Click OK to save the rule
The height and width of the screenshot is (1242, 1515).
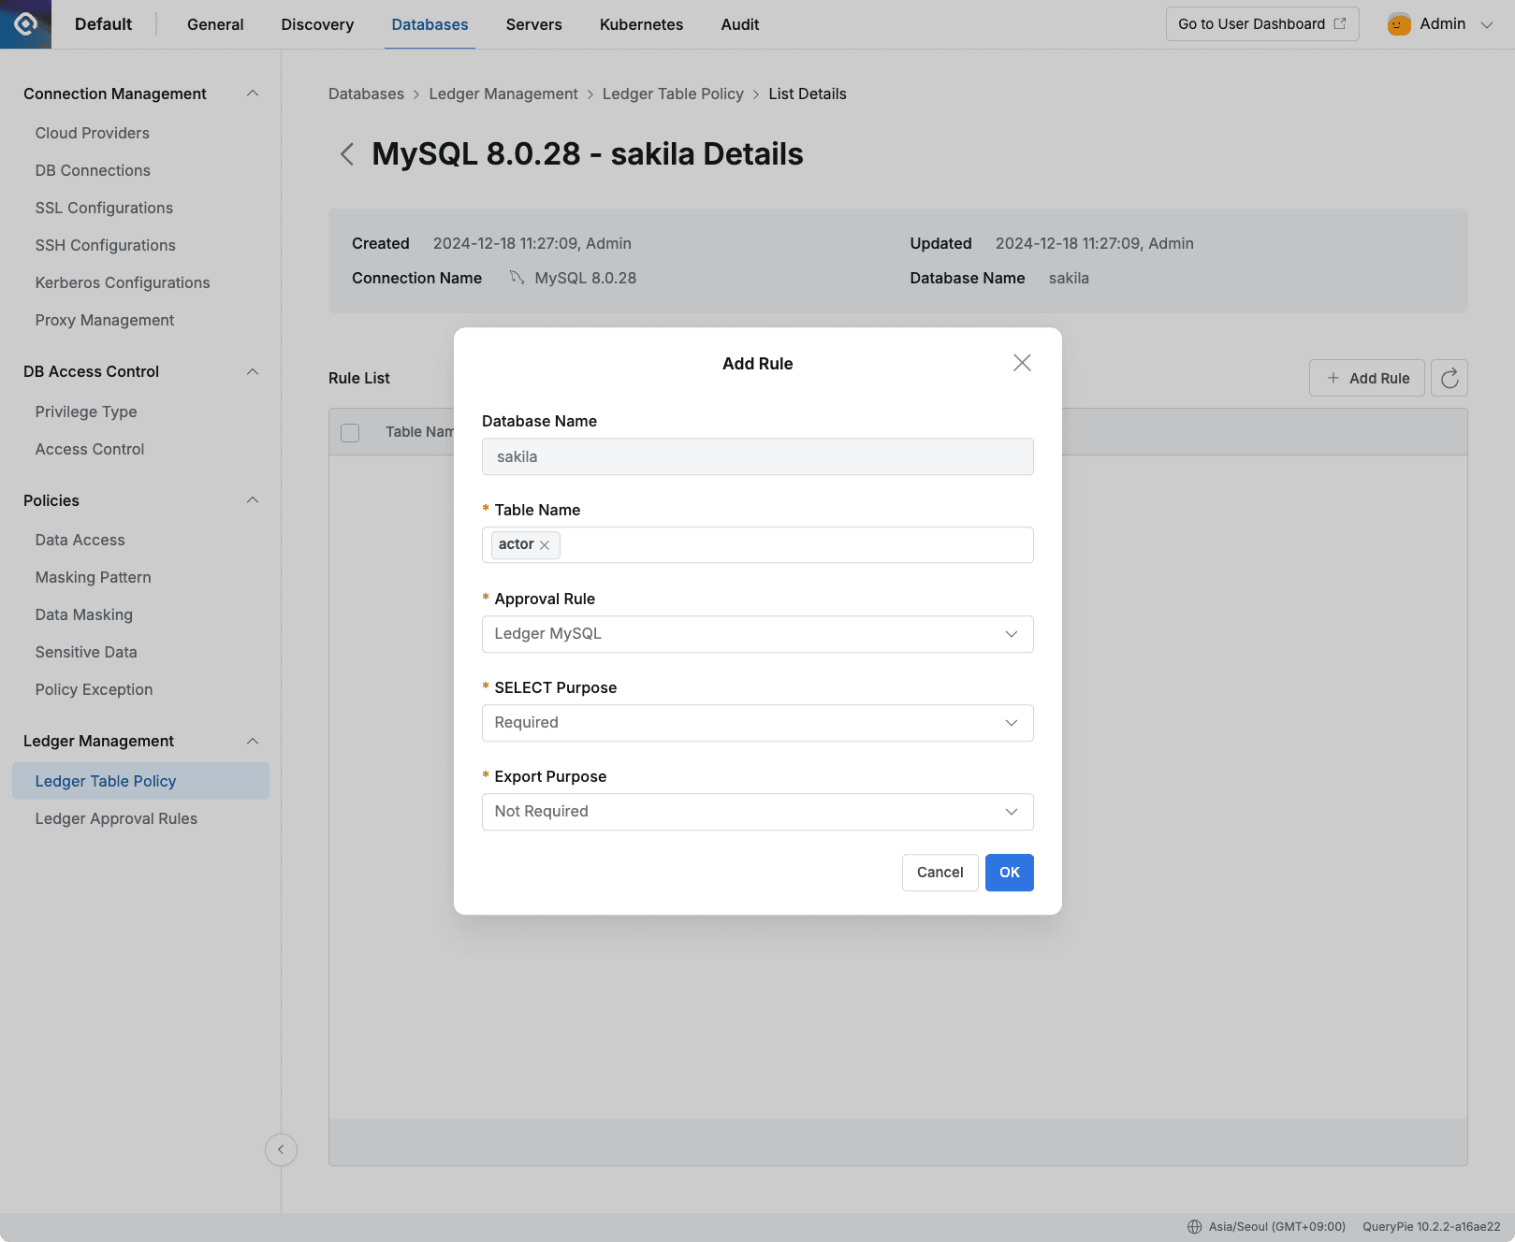[1009, 872]
